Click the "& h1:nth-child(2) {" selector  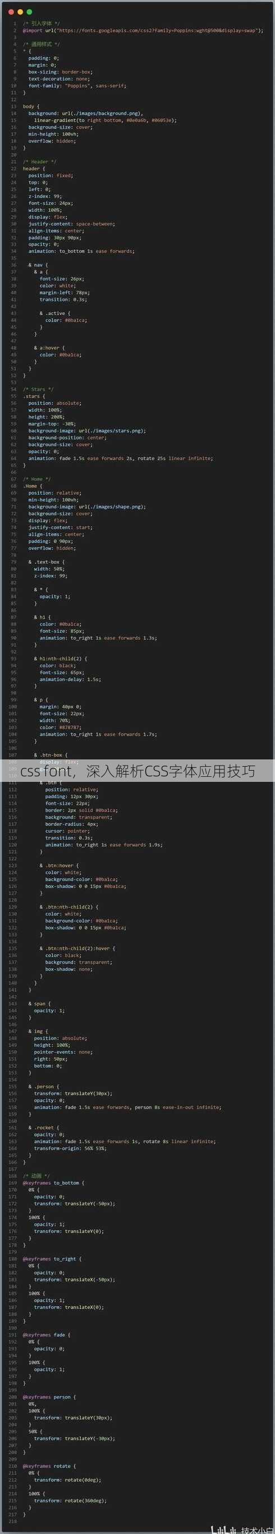click(x=60, y=658)
